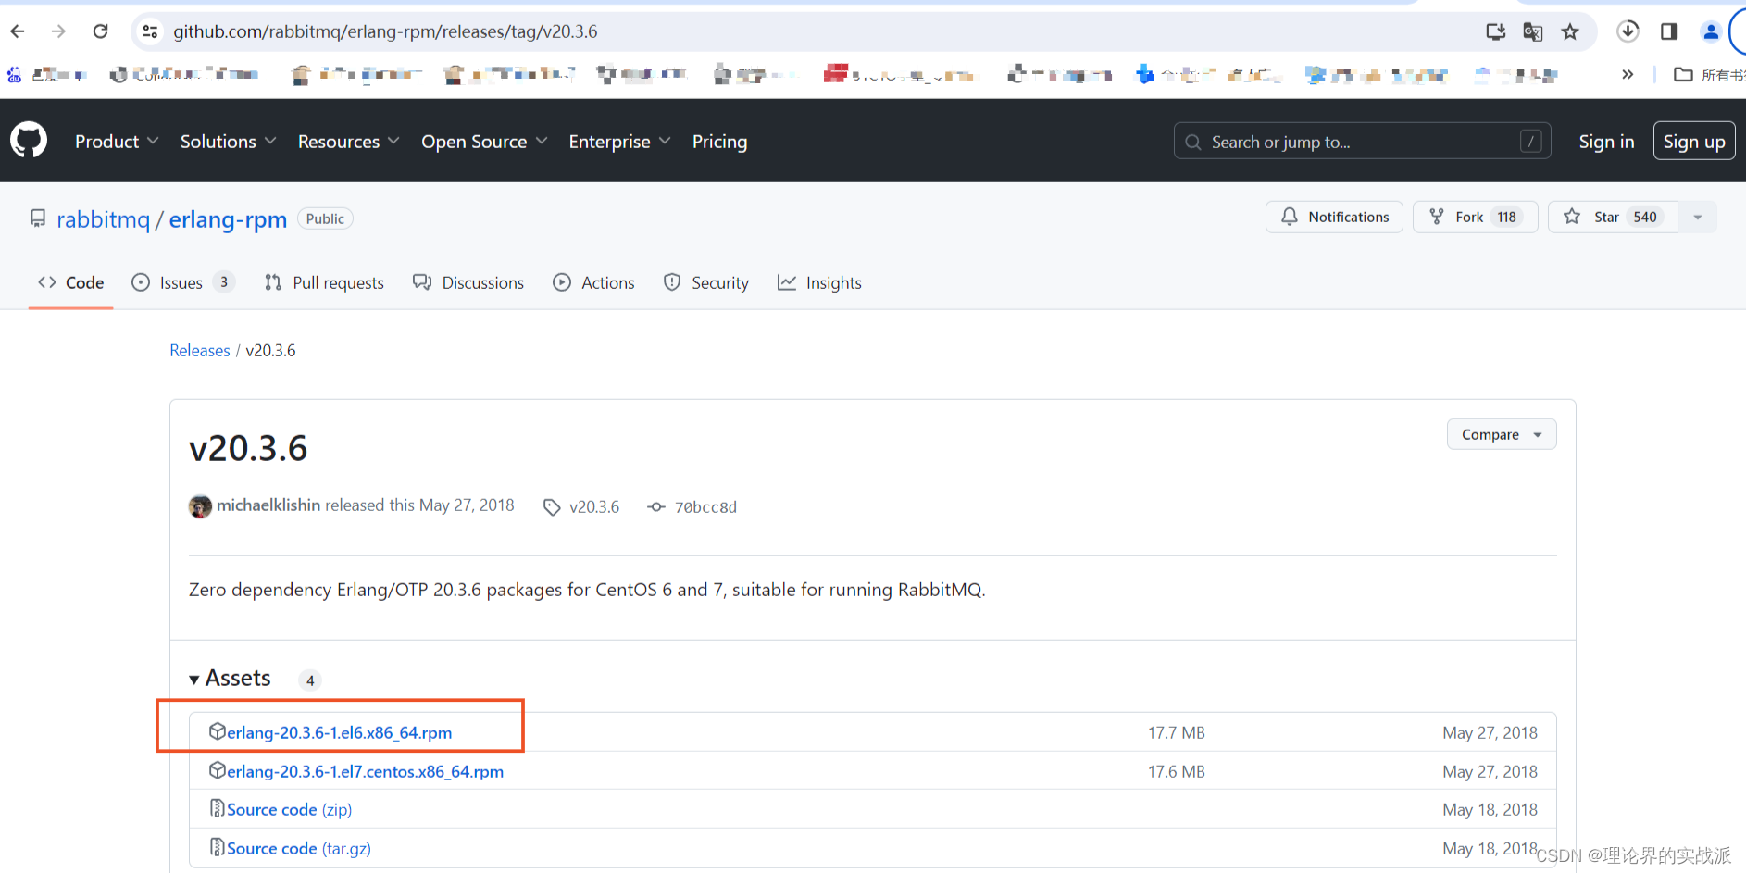Screen dimensions: 1746x873
Task: Click the install app icon in address bar
Action: tap(1495, 31)
